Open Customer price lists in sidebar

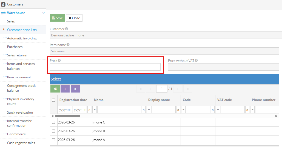coord(22,30)
